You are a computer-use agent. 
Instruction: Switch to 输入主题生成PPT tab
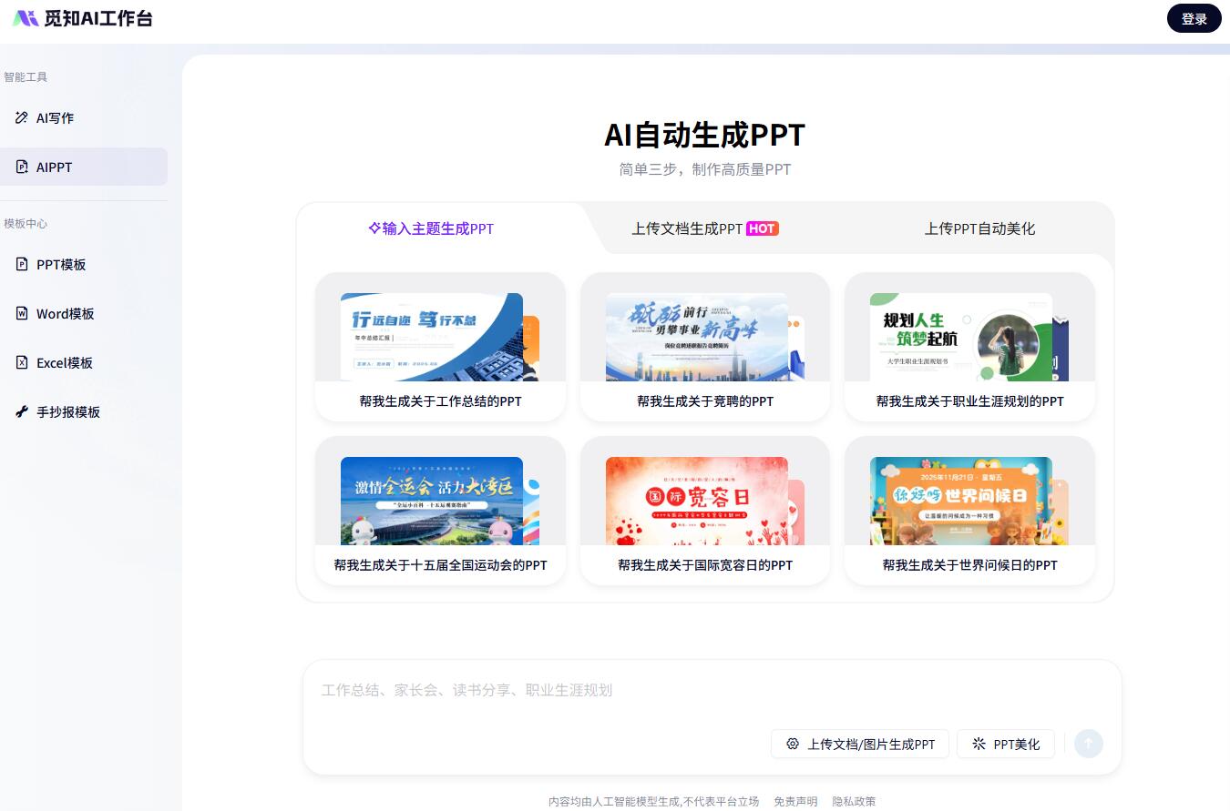click(431, 228)
